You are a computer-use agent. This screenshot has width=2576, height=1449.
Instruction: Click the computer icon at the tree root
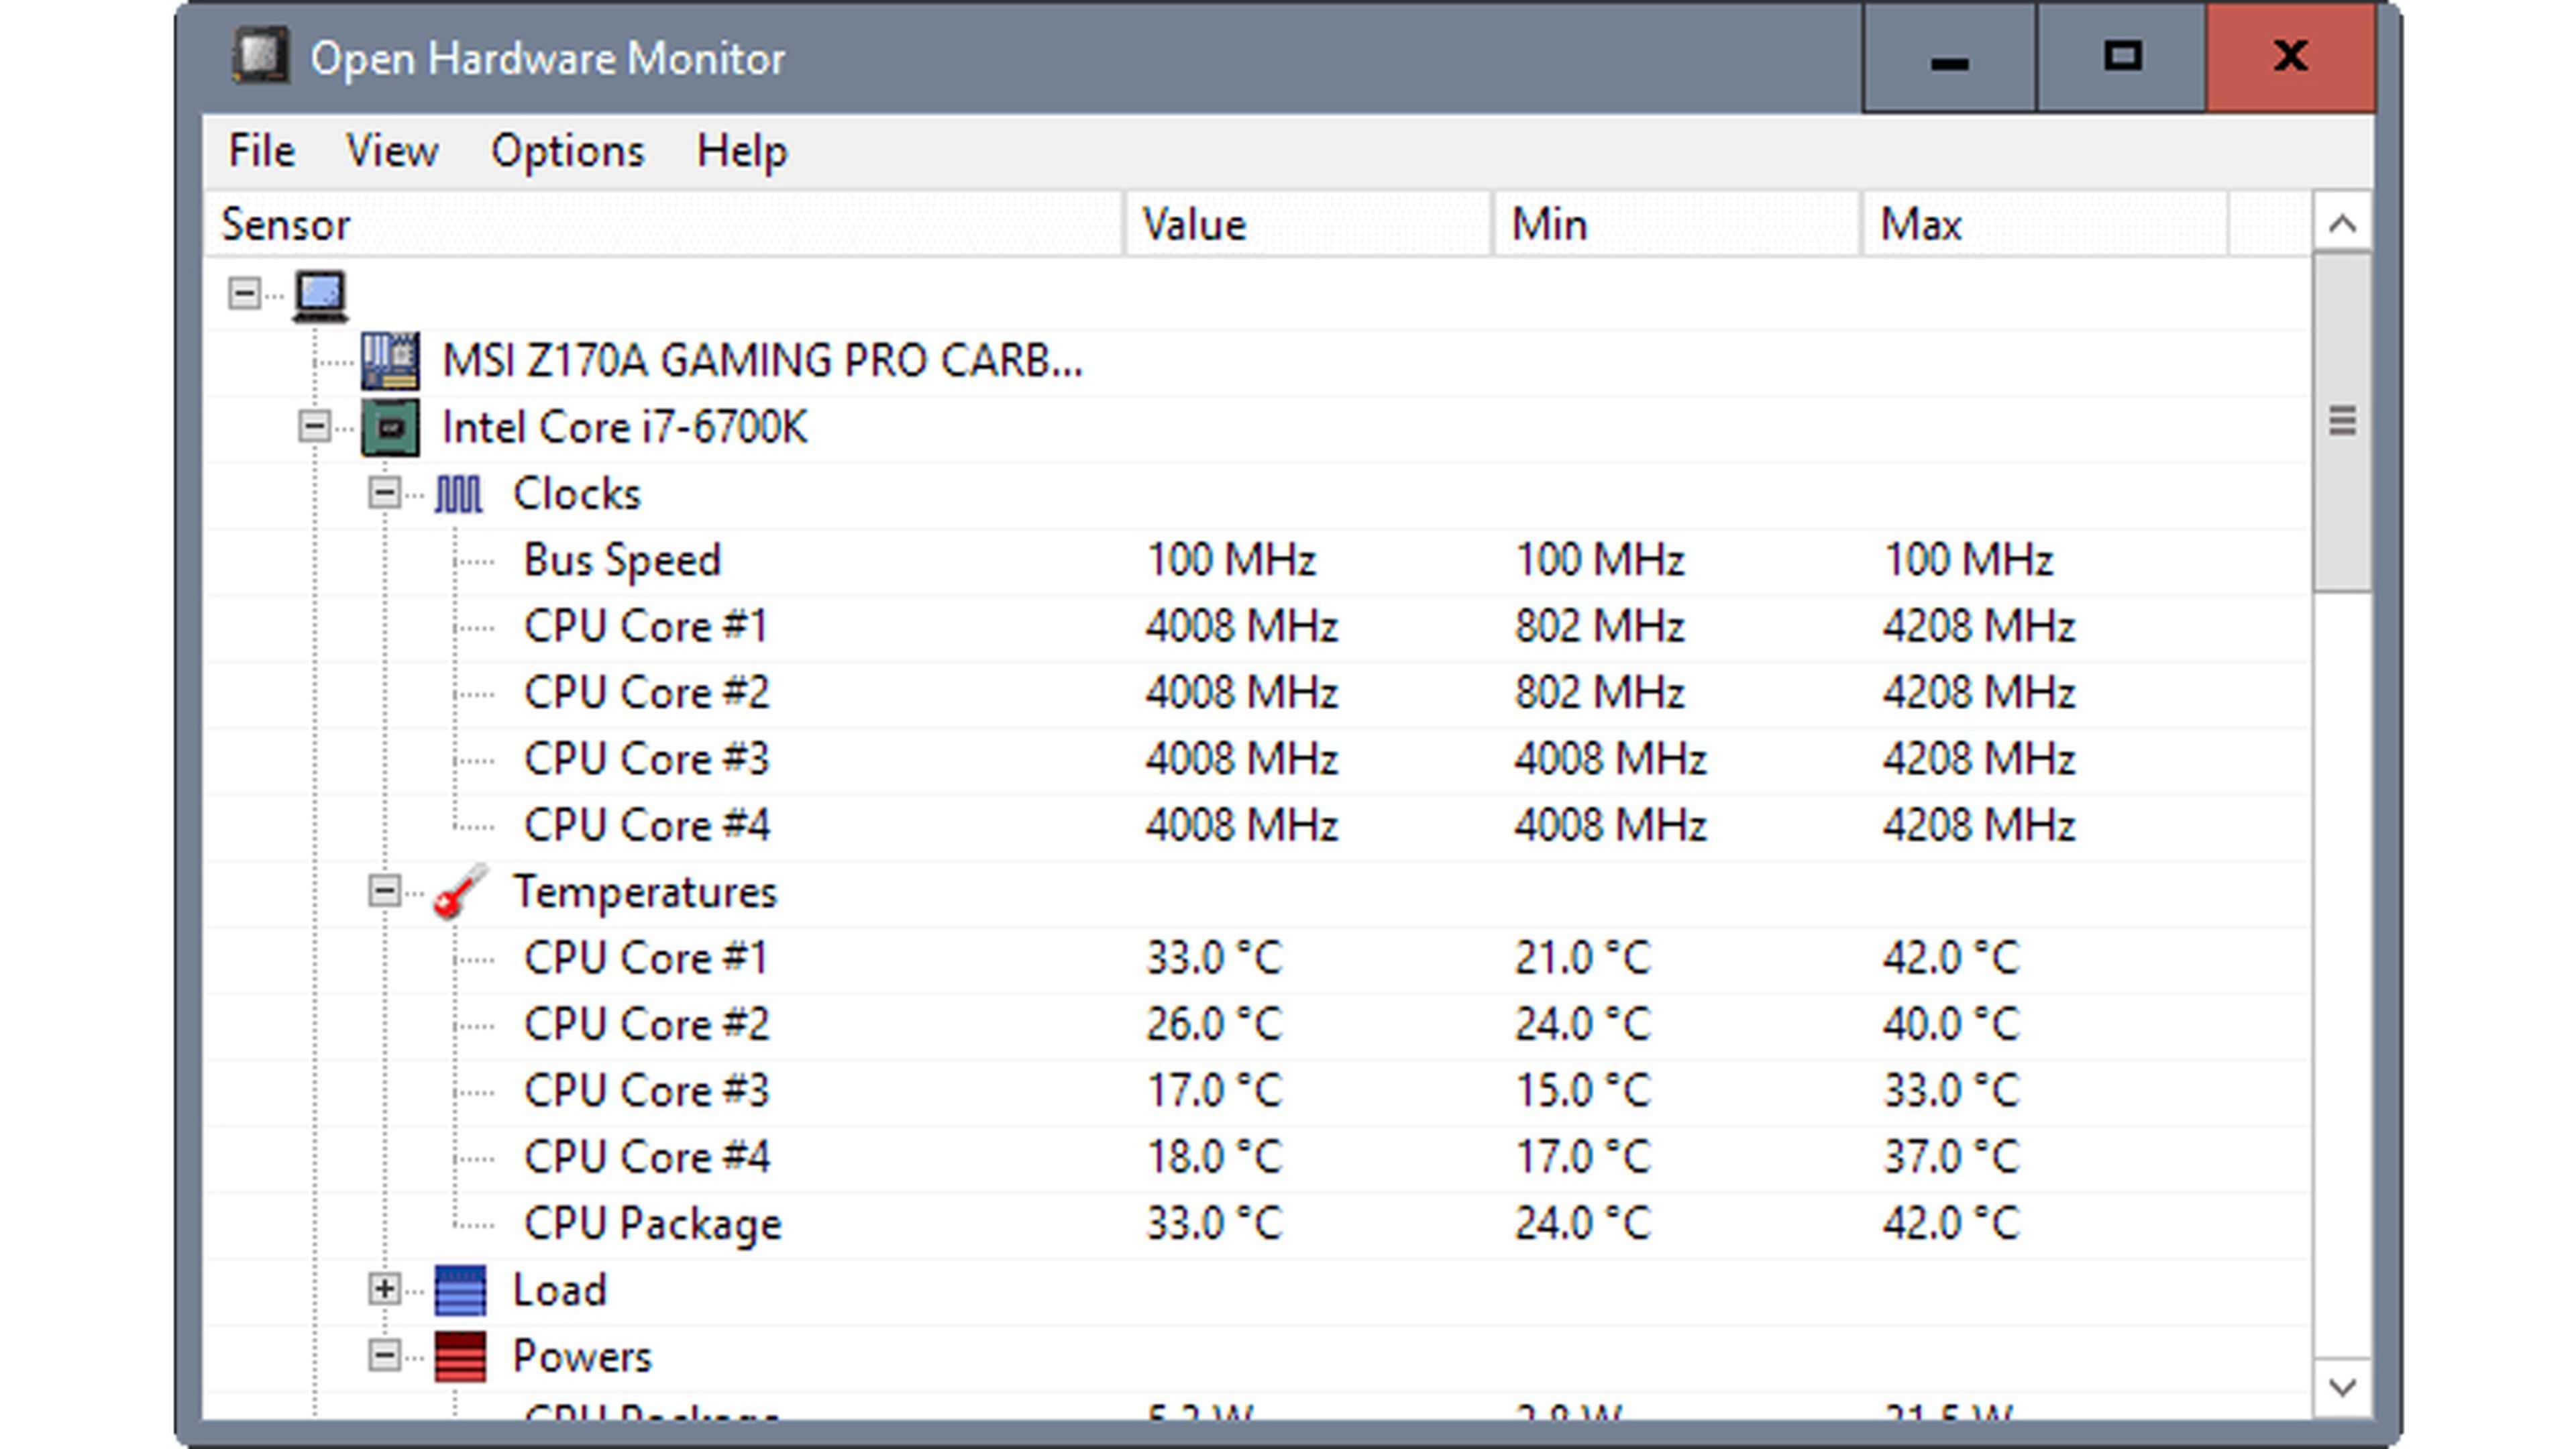pyautogui.click(x=320, y=295)
